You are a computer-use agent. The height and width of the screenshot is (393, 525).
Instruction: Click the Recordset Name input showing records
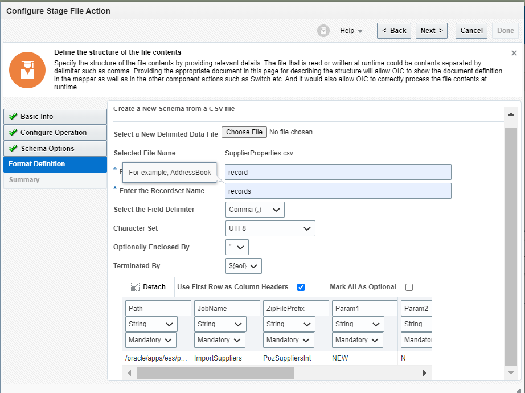click(338, 190)
